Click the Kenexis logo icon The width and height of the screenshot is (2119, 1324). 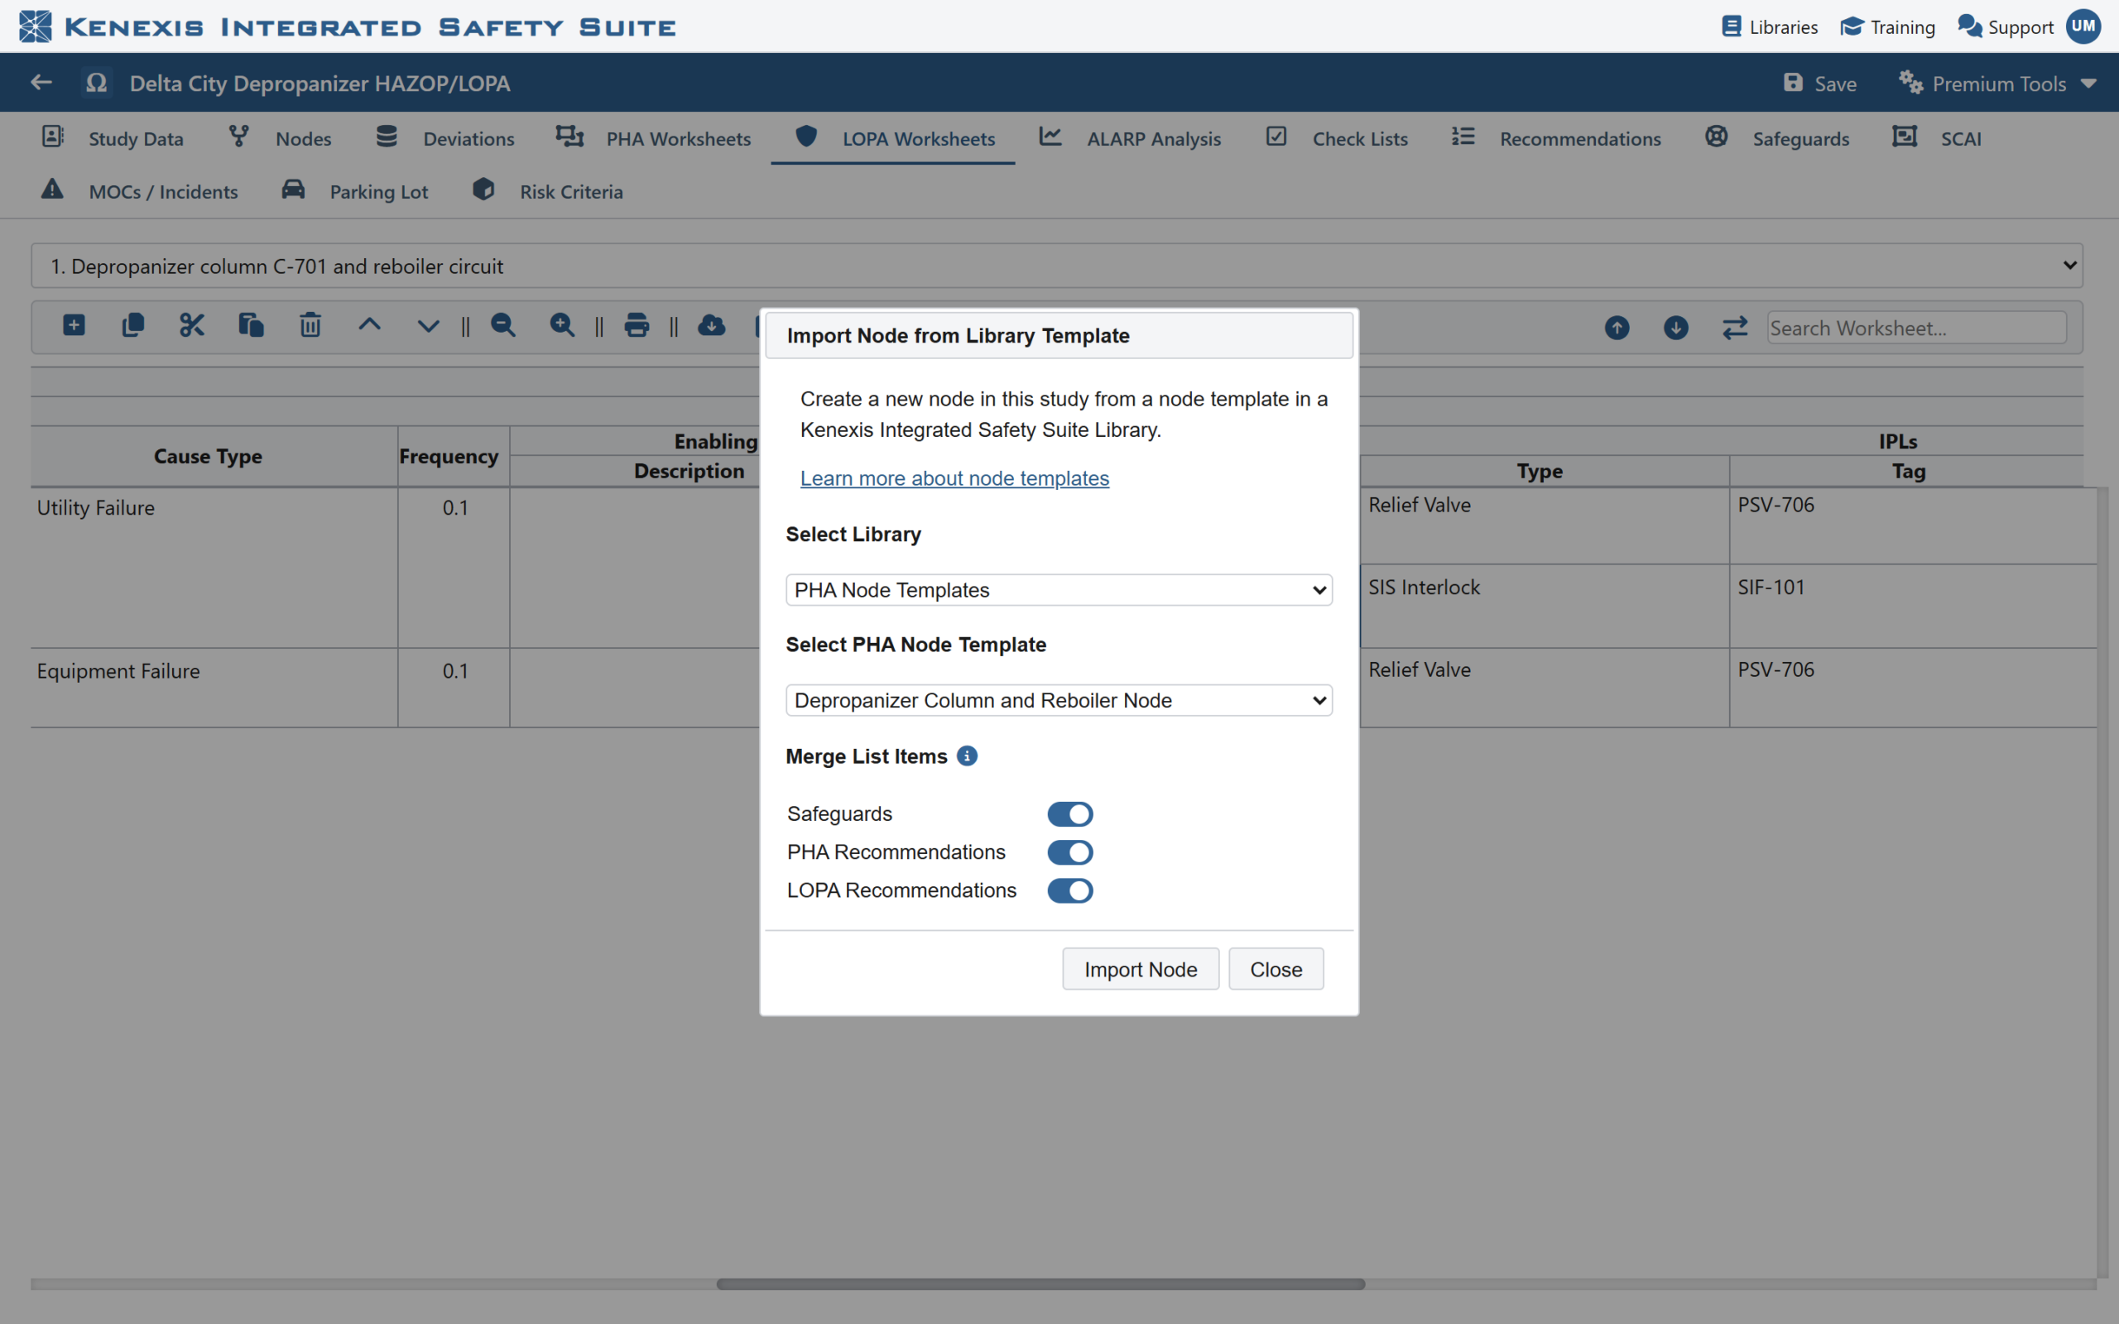pyautogui.click(x=35, y=26)
